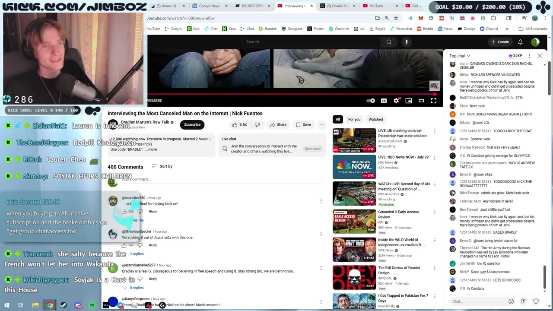Switch to the Google News browser tab

coord(209,6)
